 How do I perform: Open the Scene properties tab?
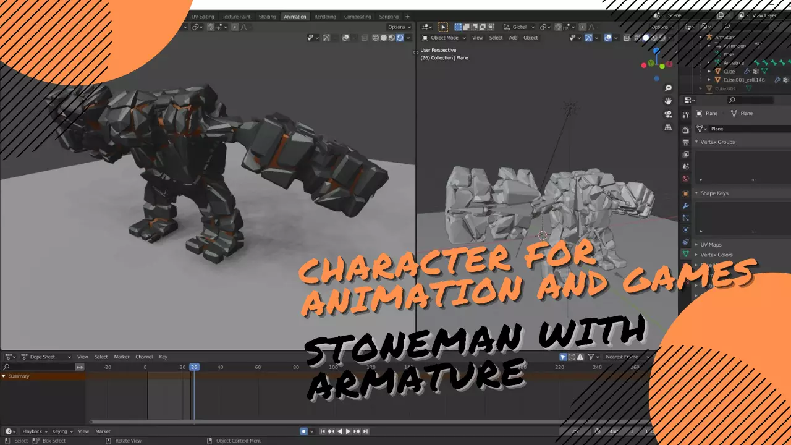(685, 167)
